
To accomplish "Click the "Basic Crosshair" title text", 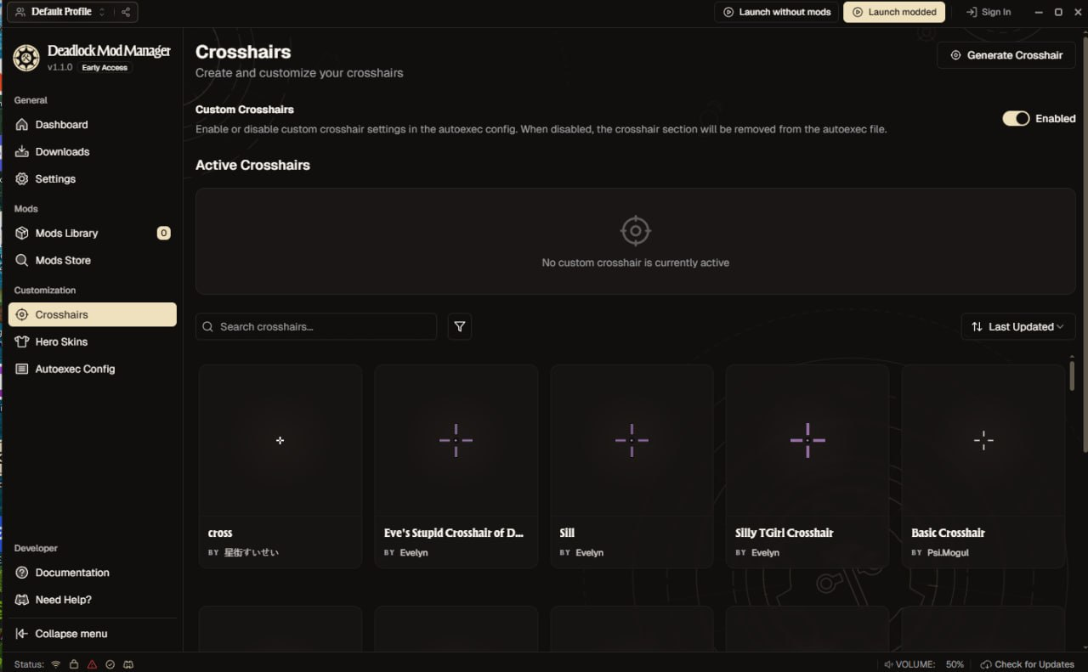I will [948, 534].
